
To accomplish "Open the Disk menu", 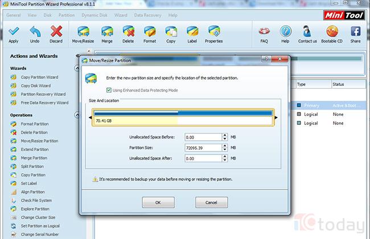I will pos(47,15).
